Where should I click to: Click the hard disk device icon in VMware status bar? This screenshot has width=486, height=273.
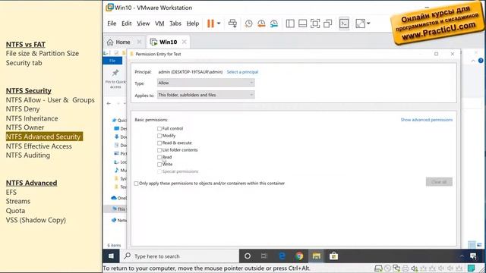point(378,268)
